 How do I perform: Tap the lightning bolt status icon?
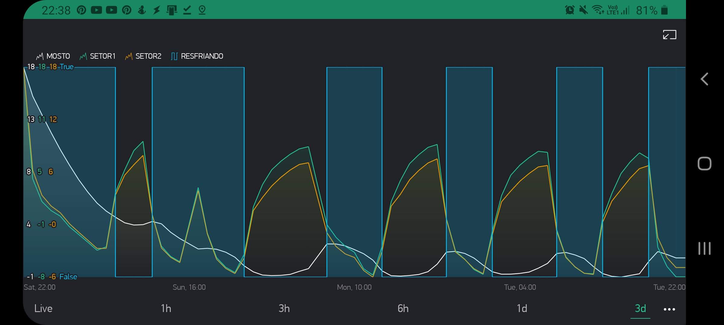(157, 10)
